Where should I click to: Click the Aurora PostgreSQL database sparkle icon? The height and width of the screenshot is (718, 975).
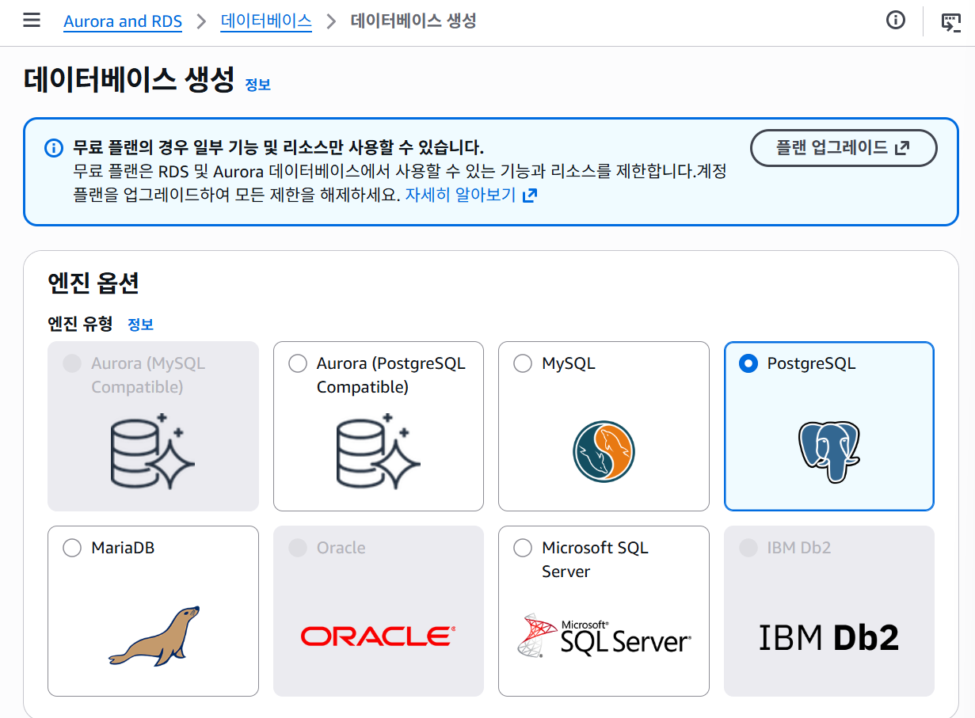(x=379, y=450)
